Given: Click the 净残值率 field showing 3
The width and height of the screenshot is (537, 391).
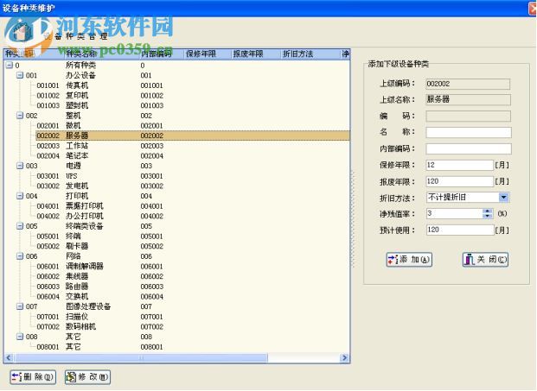Looking at the screenshot, I should pyautogui.click(x=455, y=213).
